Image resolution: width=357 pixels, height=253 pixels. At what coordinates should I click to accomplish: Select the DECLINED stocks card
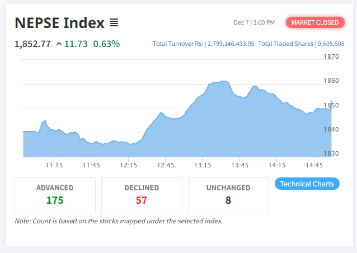click(142, 195)
